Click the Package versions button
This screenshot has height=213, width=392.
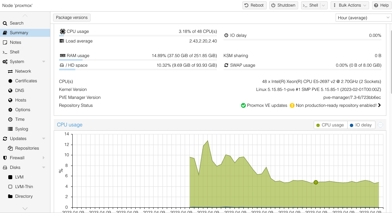click(72, 18)
